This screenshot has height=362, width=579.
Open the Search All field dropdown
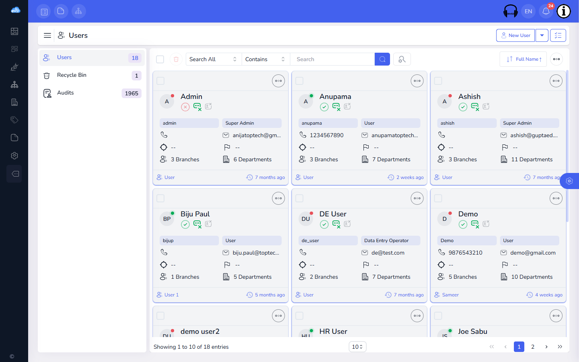pyautogui.click(x=214, y=59)
